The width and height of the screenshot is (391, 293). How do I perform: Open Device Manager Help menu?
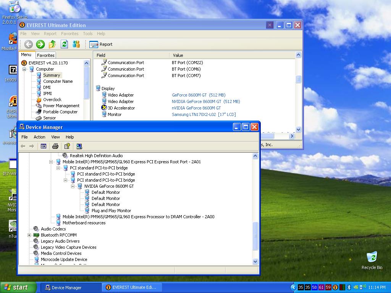pyautogui.click(x=69, y=137)
